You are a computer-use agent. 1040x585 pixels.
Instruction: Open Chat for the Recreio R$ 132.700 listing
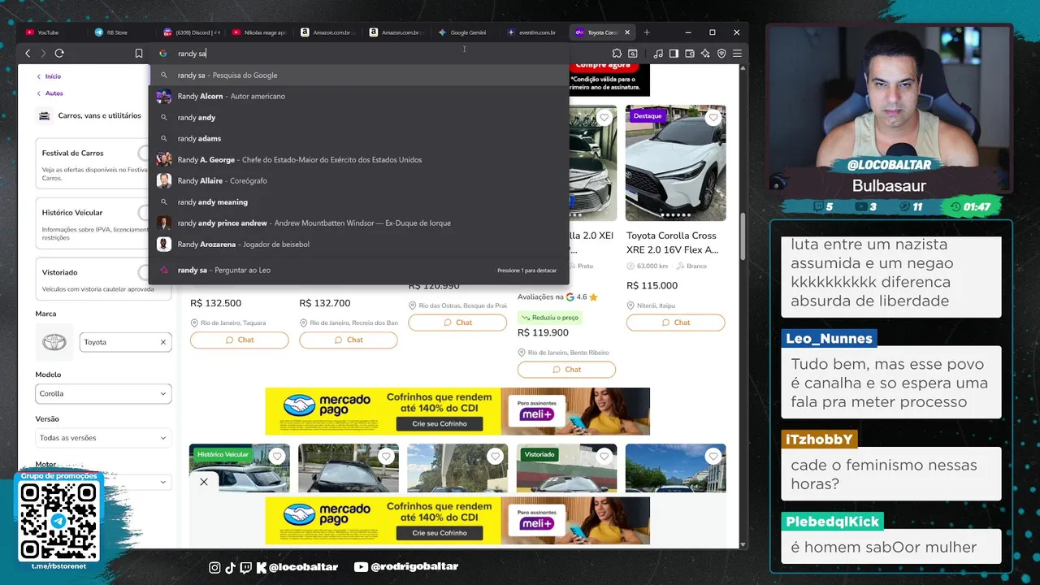[349, 340]
